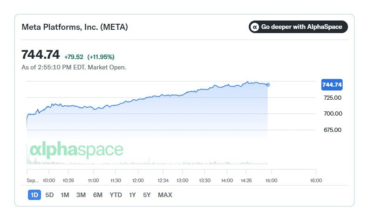This screenshot has height=220, width=368.
Task: Click the 16:00 time axis label
Action: 316,180
